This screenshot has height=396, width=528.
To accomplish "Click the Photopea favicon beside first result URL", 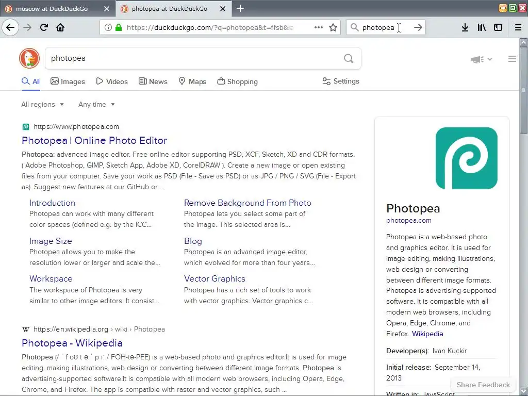I will 26,127.
